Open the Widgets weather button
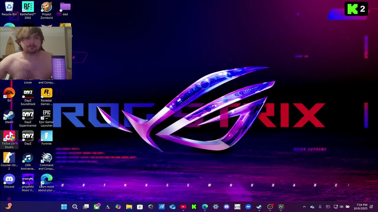 (8, 206)
